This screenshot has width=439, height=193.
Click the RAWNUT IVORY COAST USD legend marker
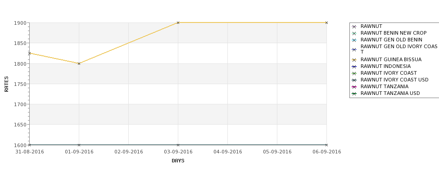354,80
